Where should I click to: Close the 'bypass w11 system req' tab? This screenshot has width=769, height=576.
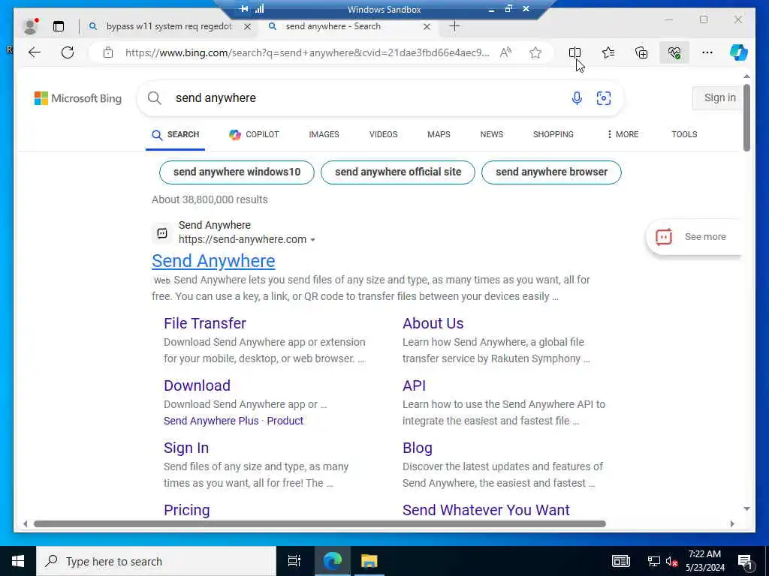[x=248, y=26]
